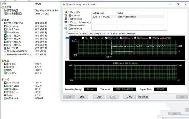Collapse the 功耗 power section

(3, 80)
